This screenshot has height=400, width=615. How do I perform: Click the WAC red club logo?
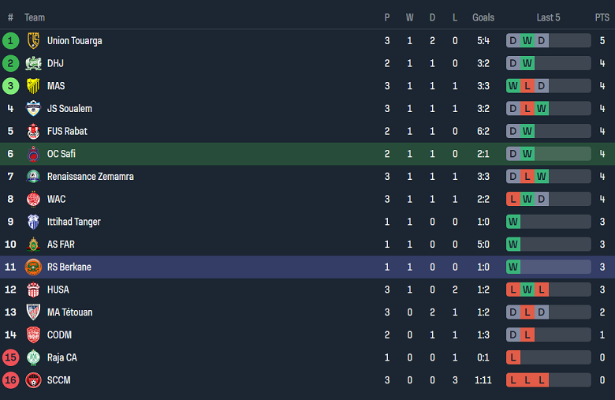[x=33, y=199]
